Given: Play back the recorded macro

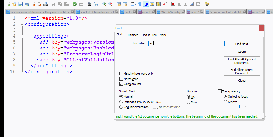Looking at the screenshot, I should (186, 4).
